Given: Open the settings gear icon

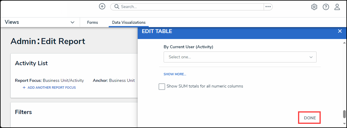Looking at the screenshot, I should pyautogui.click(x=314, y=7).
